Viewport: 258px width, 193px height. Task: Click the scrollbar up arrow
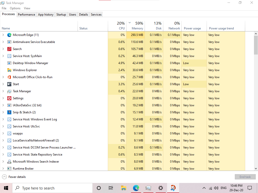click(256, 34)
